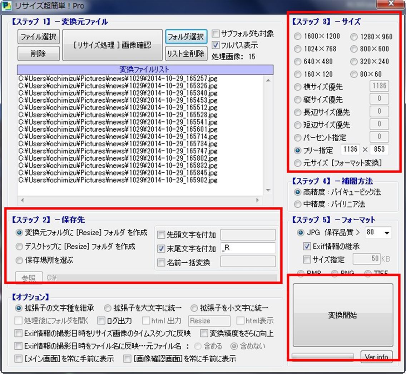Enable サブフォルダも対象 checkbox
This screenshot has width=406, height=374.
tap(216, 34)
